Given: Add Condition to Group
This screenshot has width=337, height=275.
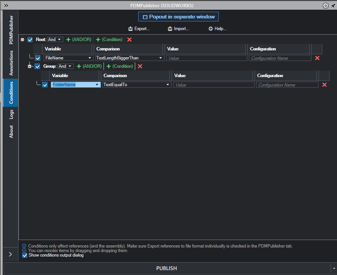Looking at the screenshot, I should pyautogui.click(x=120, y=66).
